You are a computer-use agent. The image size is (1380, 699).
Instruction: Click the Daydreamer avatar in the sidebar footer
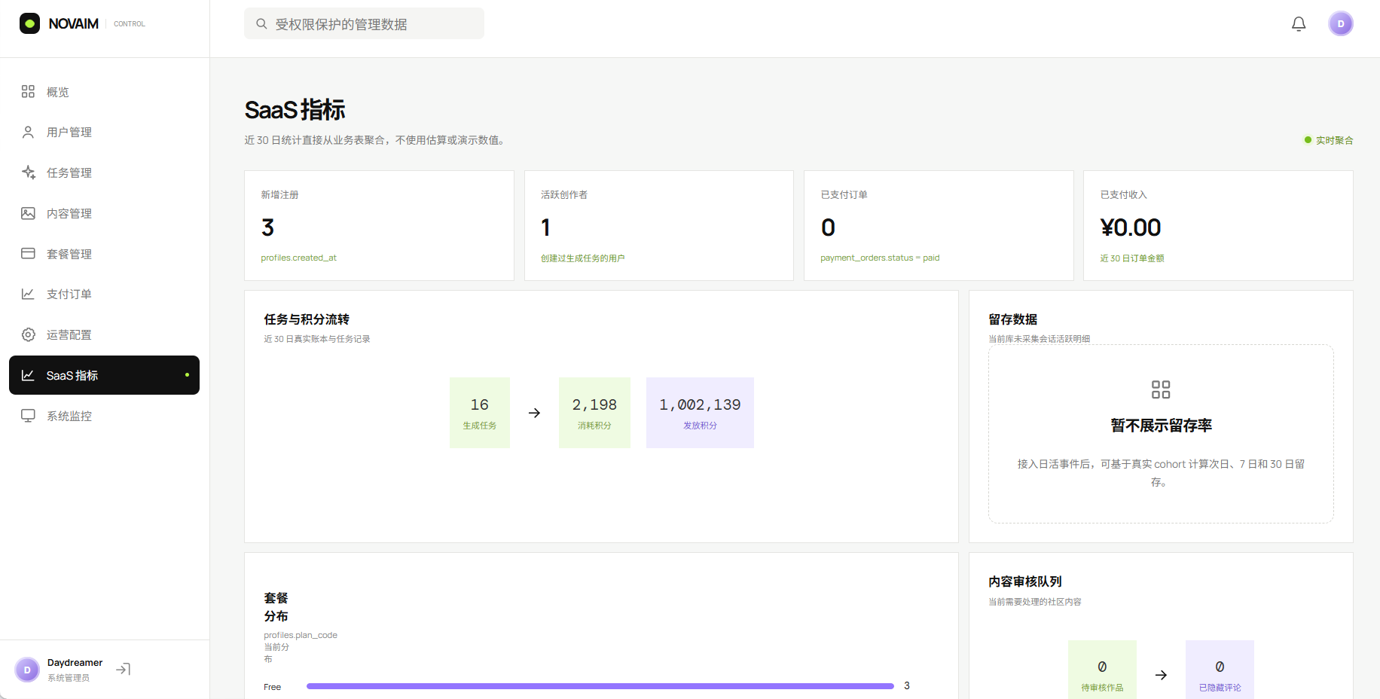pos(27,670)
